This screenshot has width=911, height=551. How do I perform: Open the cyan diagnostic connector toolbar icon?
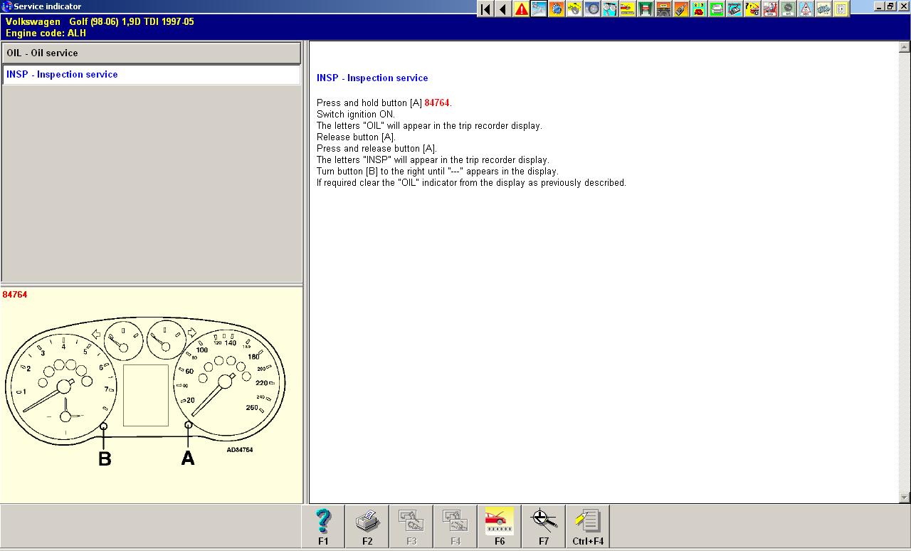(734, 9)
